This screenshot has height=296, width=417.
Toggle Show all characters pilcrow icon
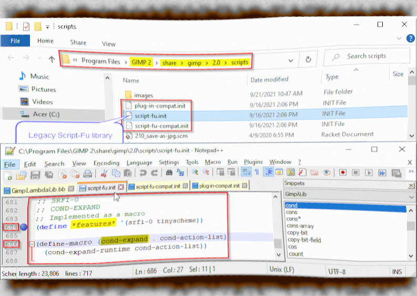[x=257, y=172]
